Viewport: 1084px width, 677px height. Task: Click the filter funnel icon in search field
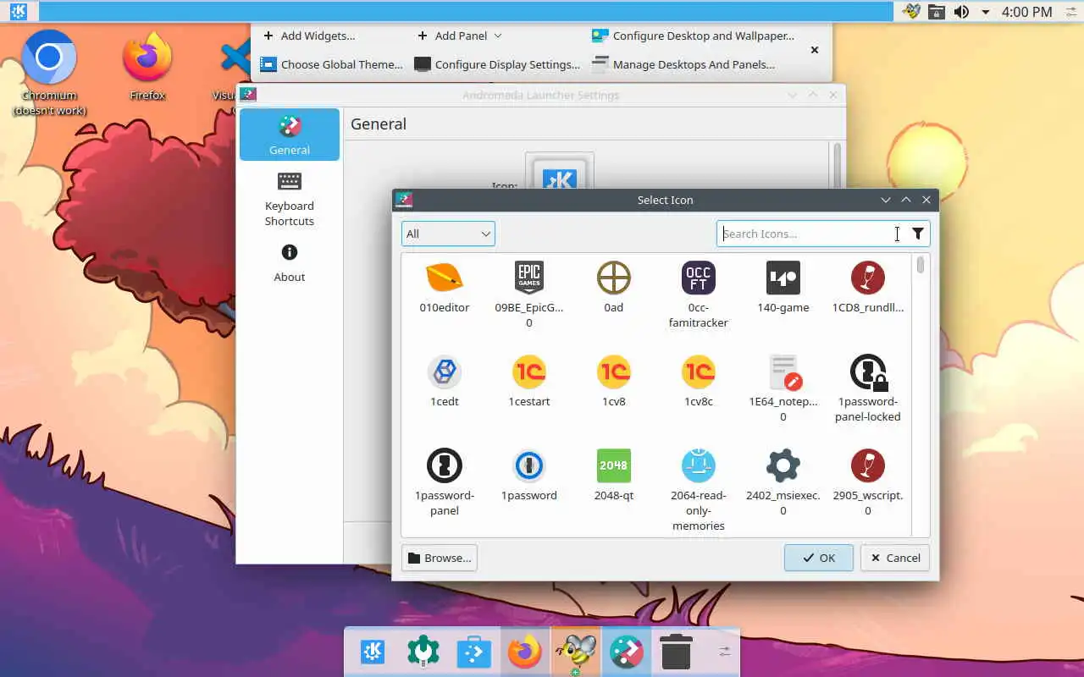tap(918, 234)
